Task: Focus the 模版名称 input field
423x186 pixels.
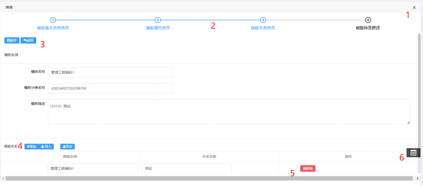Action: (110, 72)
